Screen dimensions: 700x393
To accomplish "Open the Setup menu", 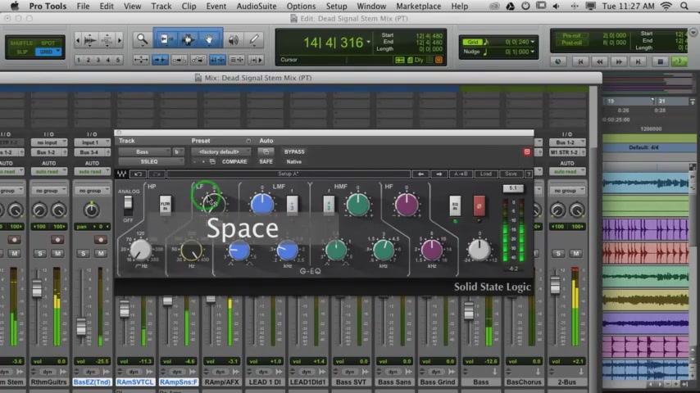I will pyautogui.click(x=336, y=7).
